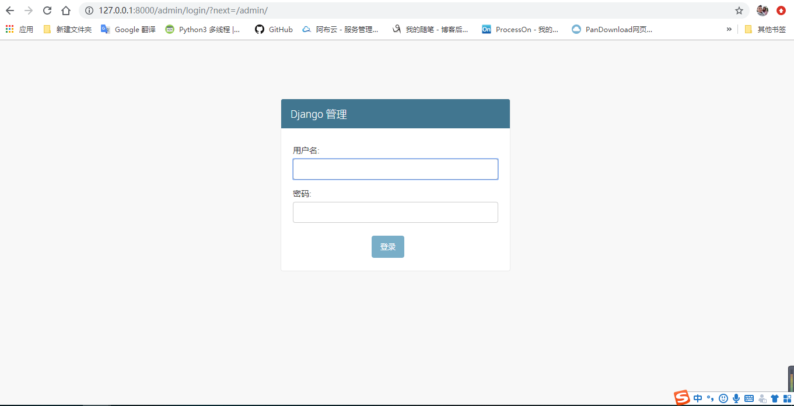Open the PanDownload网页 bookmark
The image size is (794, 406).
pyautogui.click(x=612, y=29)
